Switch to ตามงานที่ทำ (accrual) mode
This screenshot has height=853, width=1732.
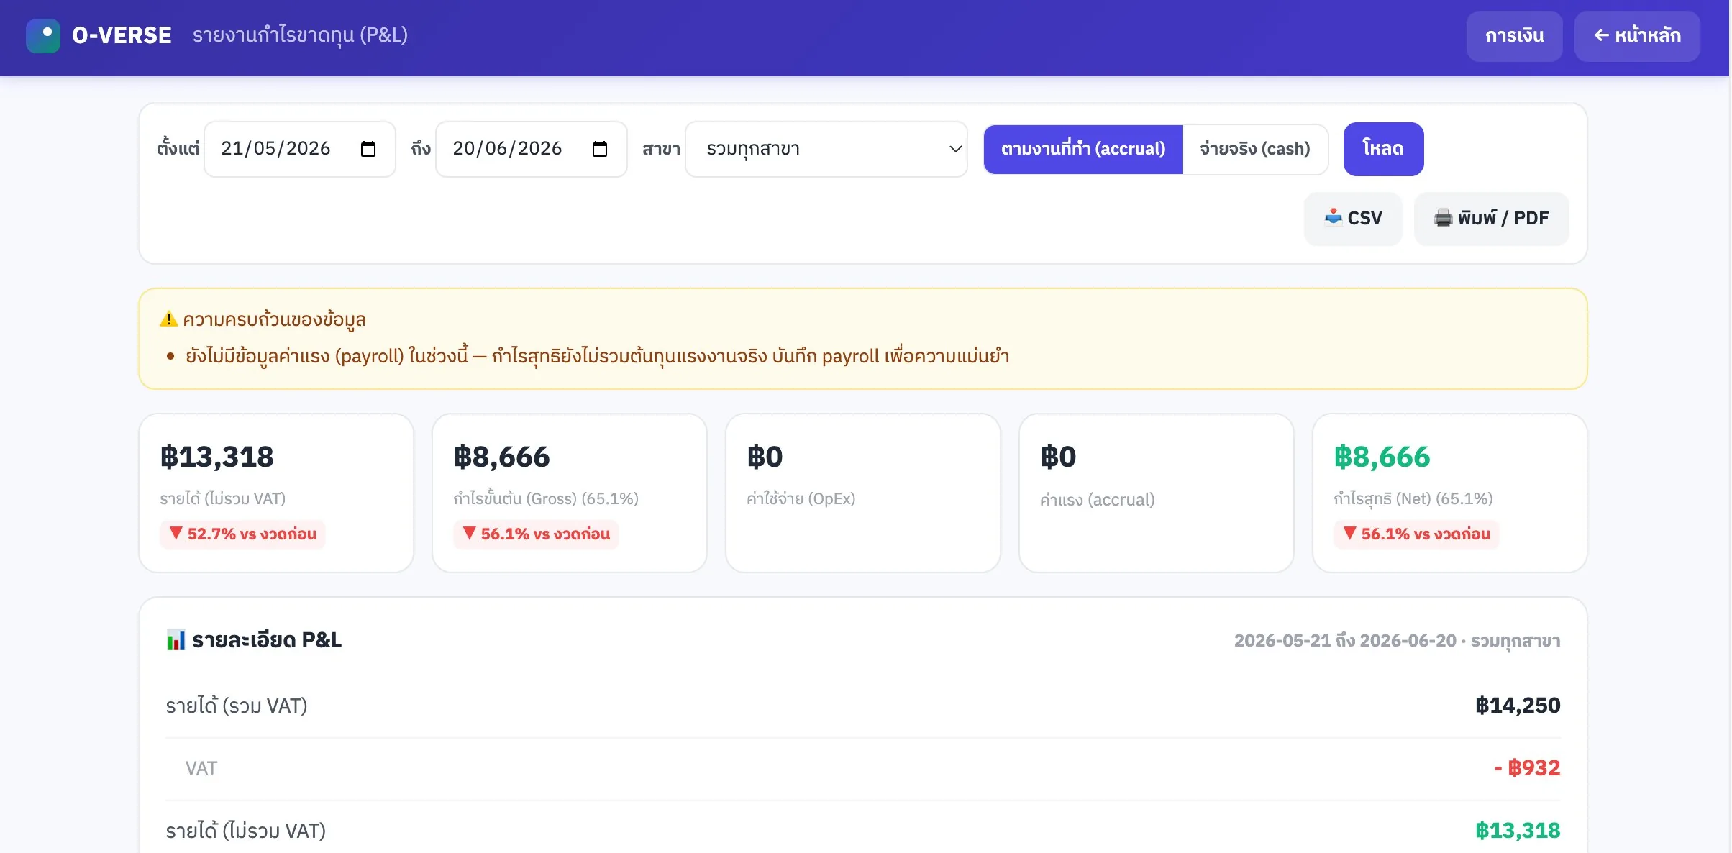(x=1083, y=149)
